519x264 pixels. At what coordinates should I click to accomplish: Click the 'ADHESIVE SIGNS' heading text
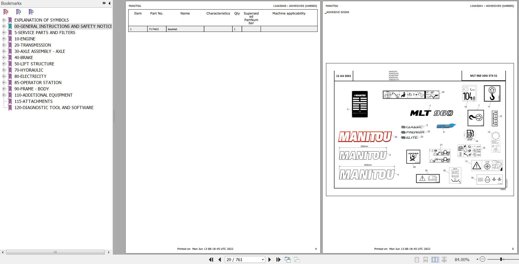coord(338,12)
